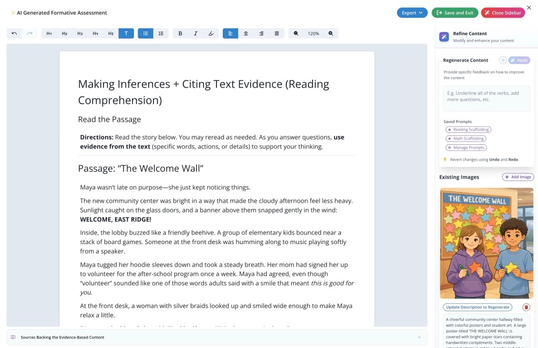Image resolution: width=538 pixels, height=348 pixels.
Task: Click the Undo arrow icon
Action: point(14,33)
